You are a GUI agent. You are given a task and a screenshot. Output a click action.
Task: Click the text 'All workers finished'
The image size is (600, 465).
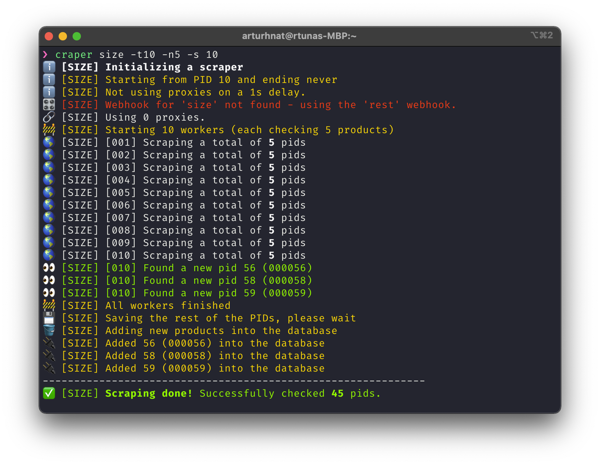click(168, 306)
